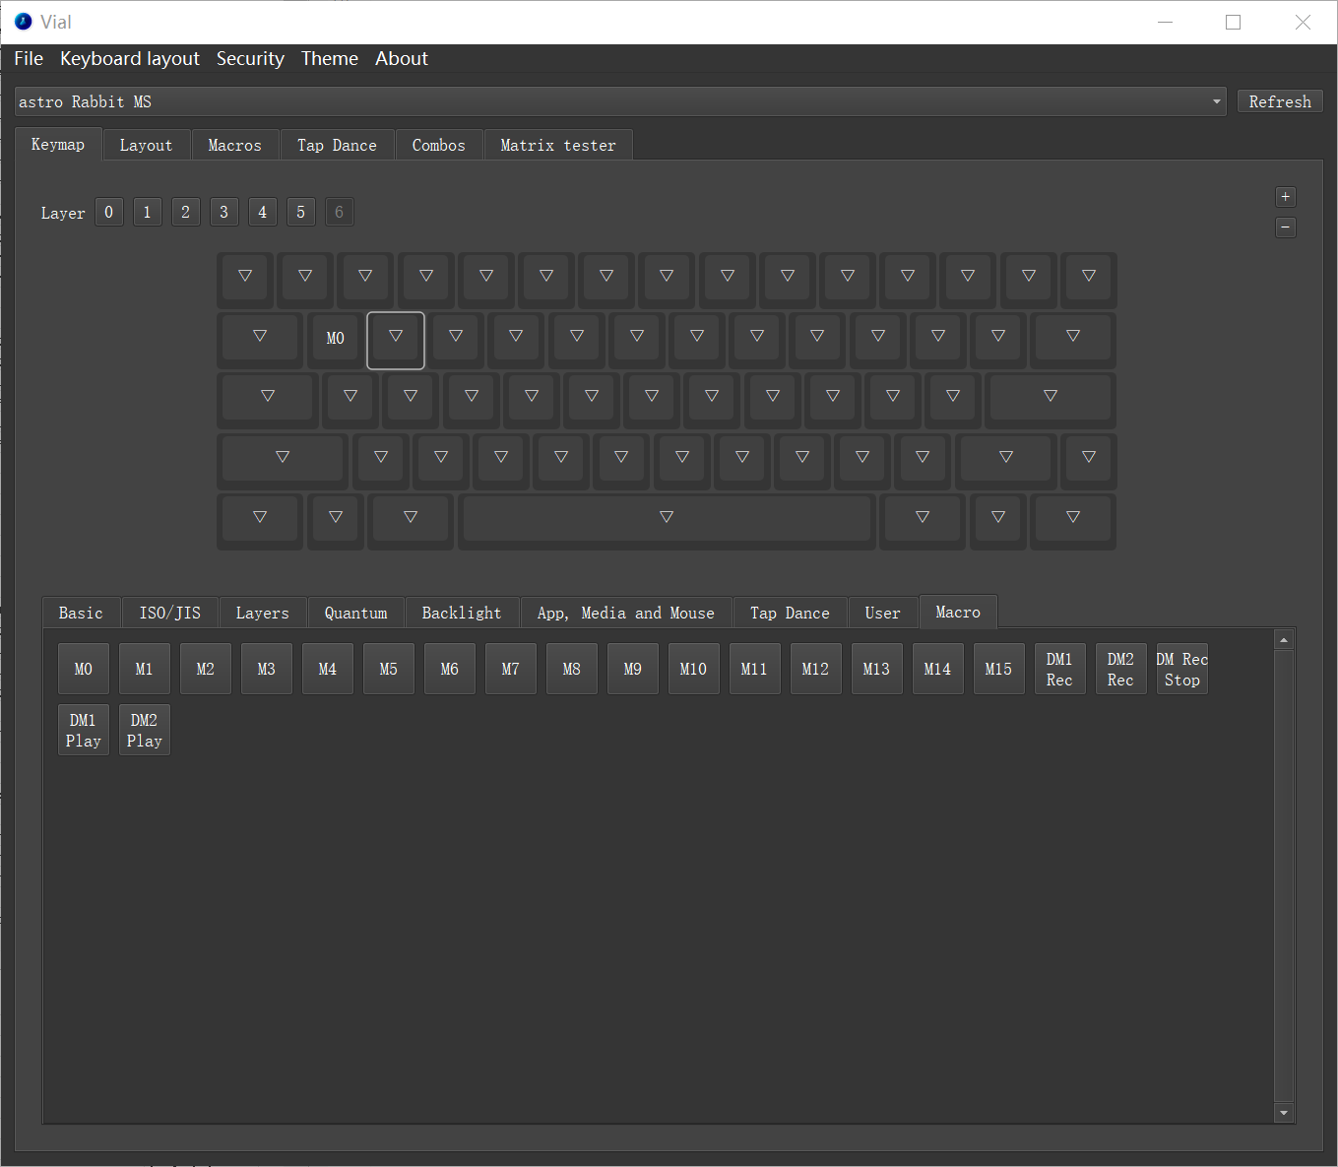Open the Security menu
Viewport: 1338px width, 1167px height.
point(250,58)
